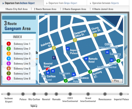This screenshot has height=109, width=132.
Task: Click the Ritz Carlton Hotel H icon
Action: [x=48, y=73]
